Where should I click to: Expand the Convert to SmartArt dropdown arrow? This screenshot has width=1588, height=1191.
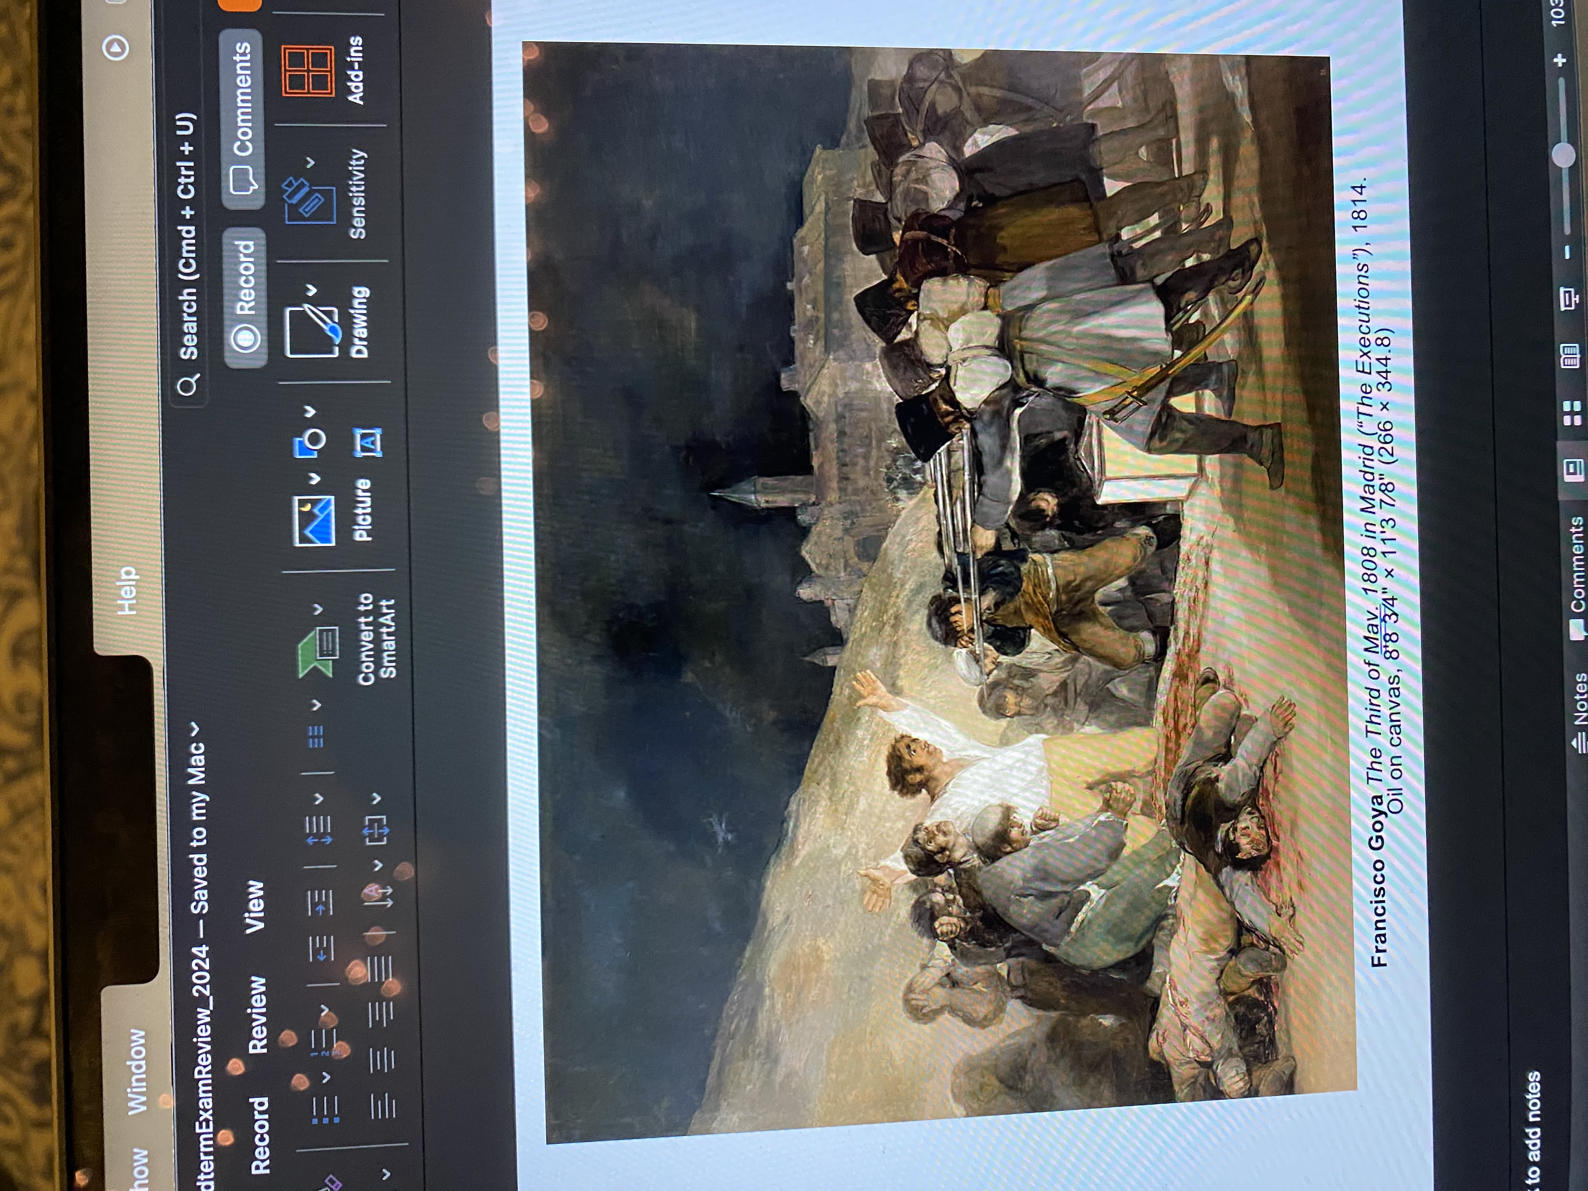click(x=317, y=610)
